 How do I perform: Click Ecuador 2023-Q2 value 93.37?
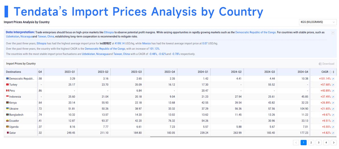tap(105, 121)
